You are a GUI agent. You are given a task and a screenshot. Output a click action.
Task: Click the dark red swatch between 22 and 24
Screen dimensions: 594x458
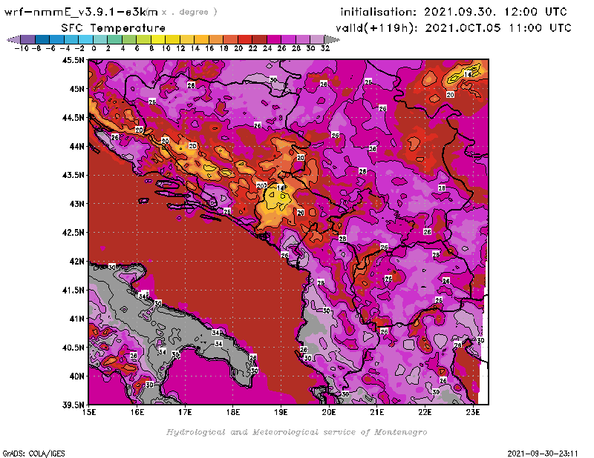pyautogui.click(x=259, y=39)
